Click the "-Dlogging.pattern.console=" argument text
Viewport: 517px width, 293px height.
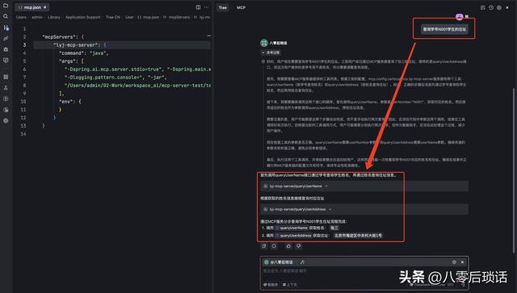pyautogui.click(x=104, y=77)
